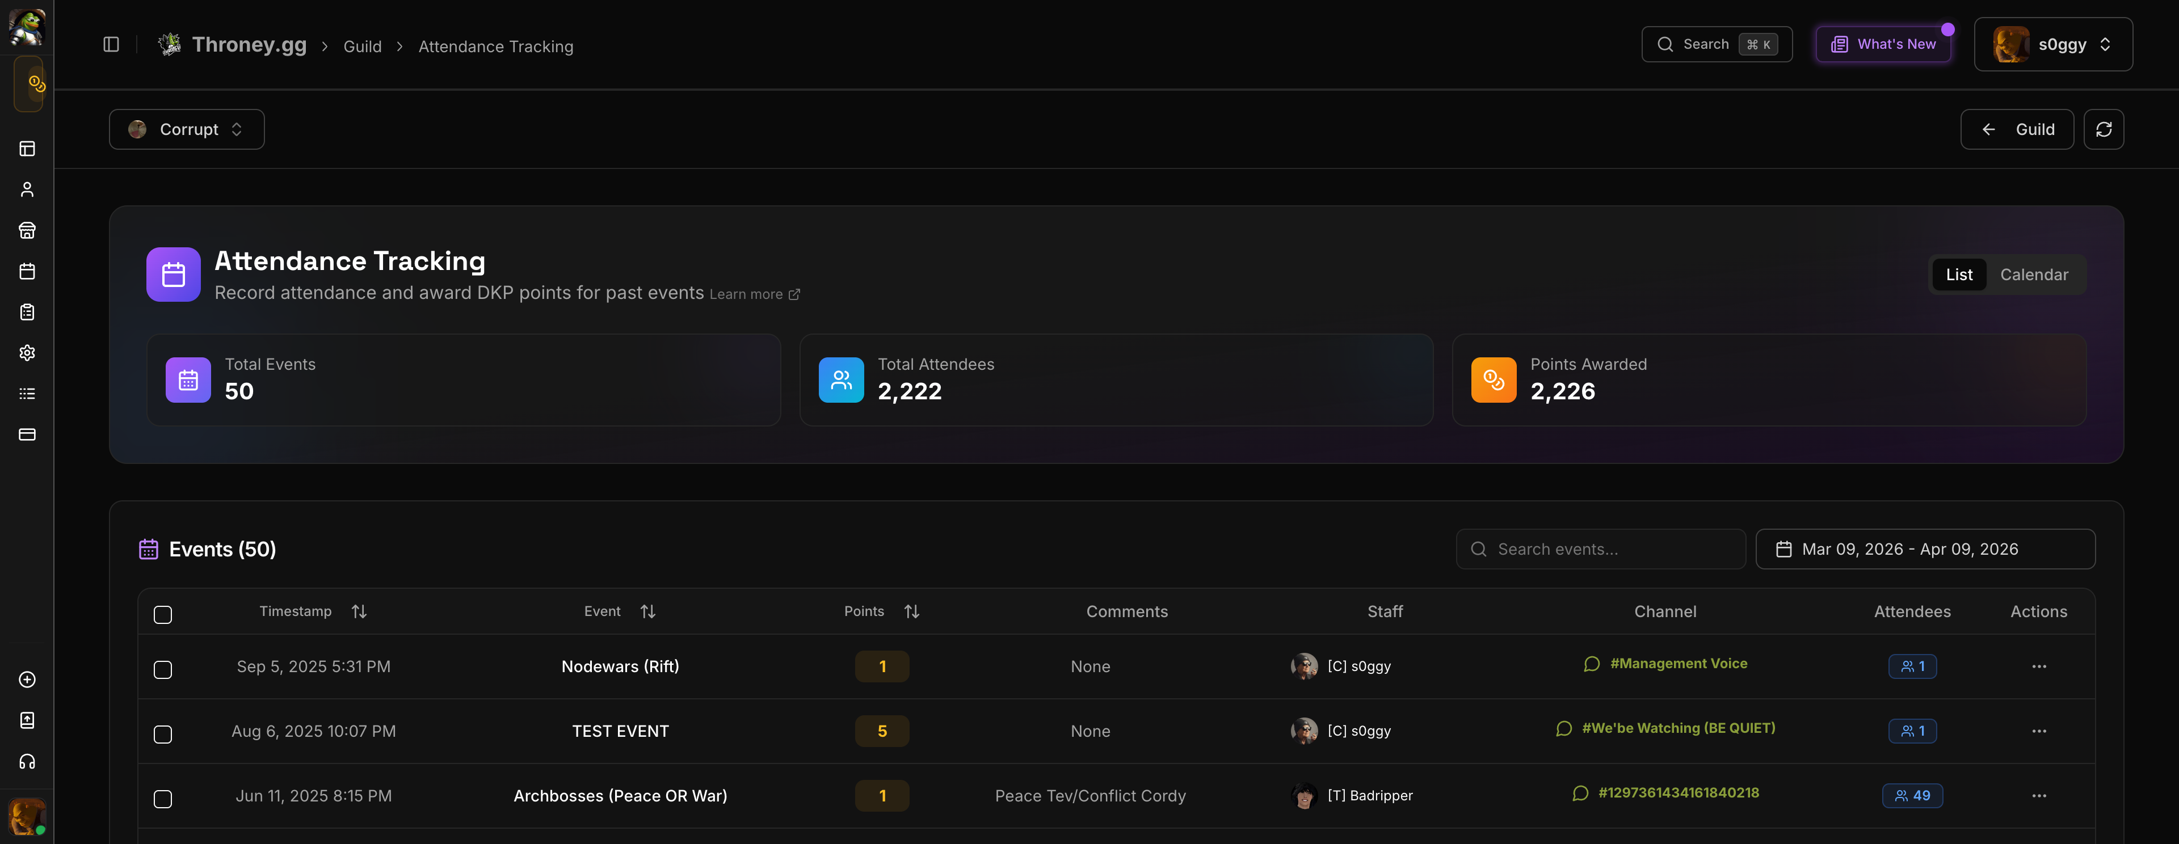Open the settings gear icon in sidebar

click(27, 353)
